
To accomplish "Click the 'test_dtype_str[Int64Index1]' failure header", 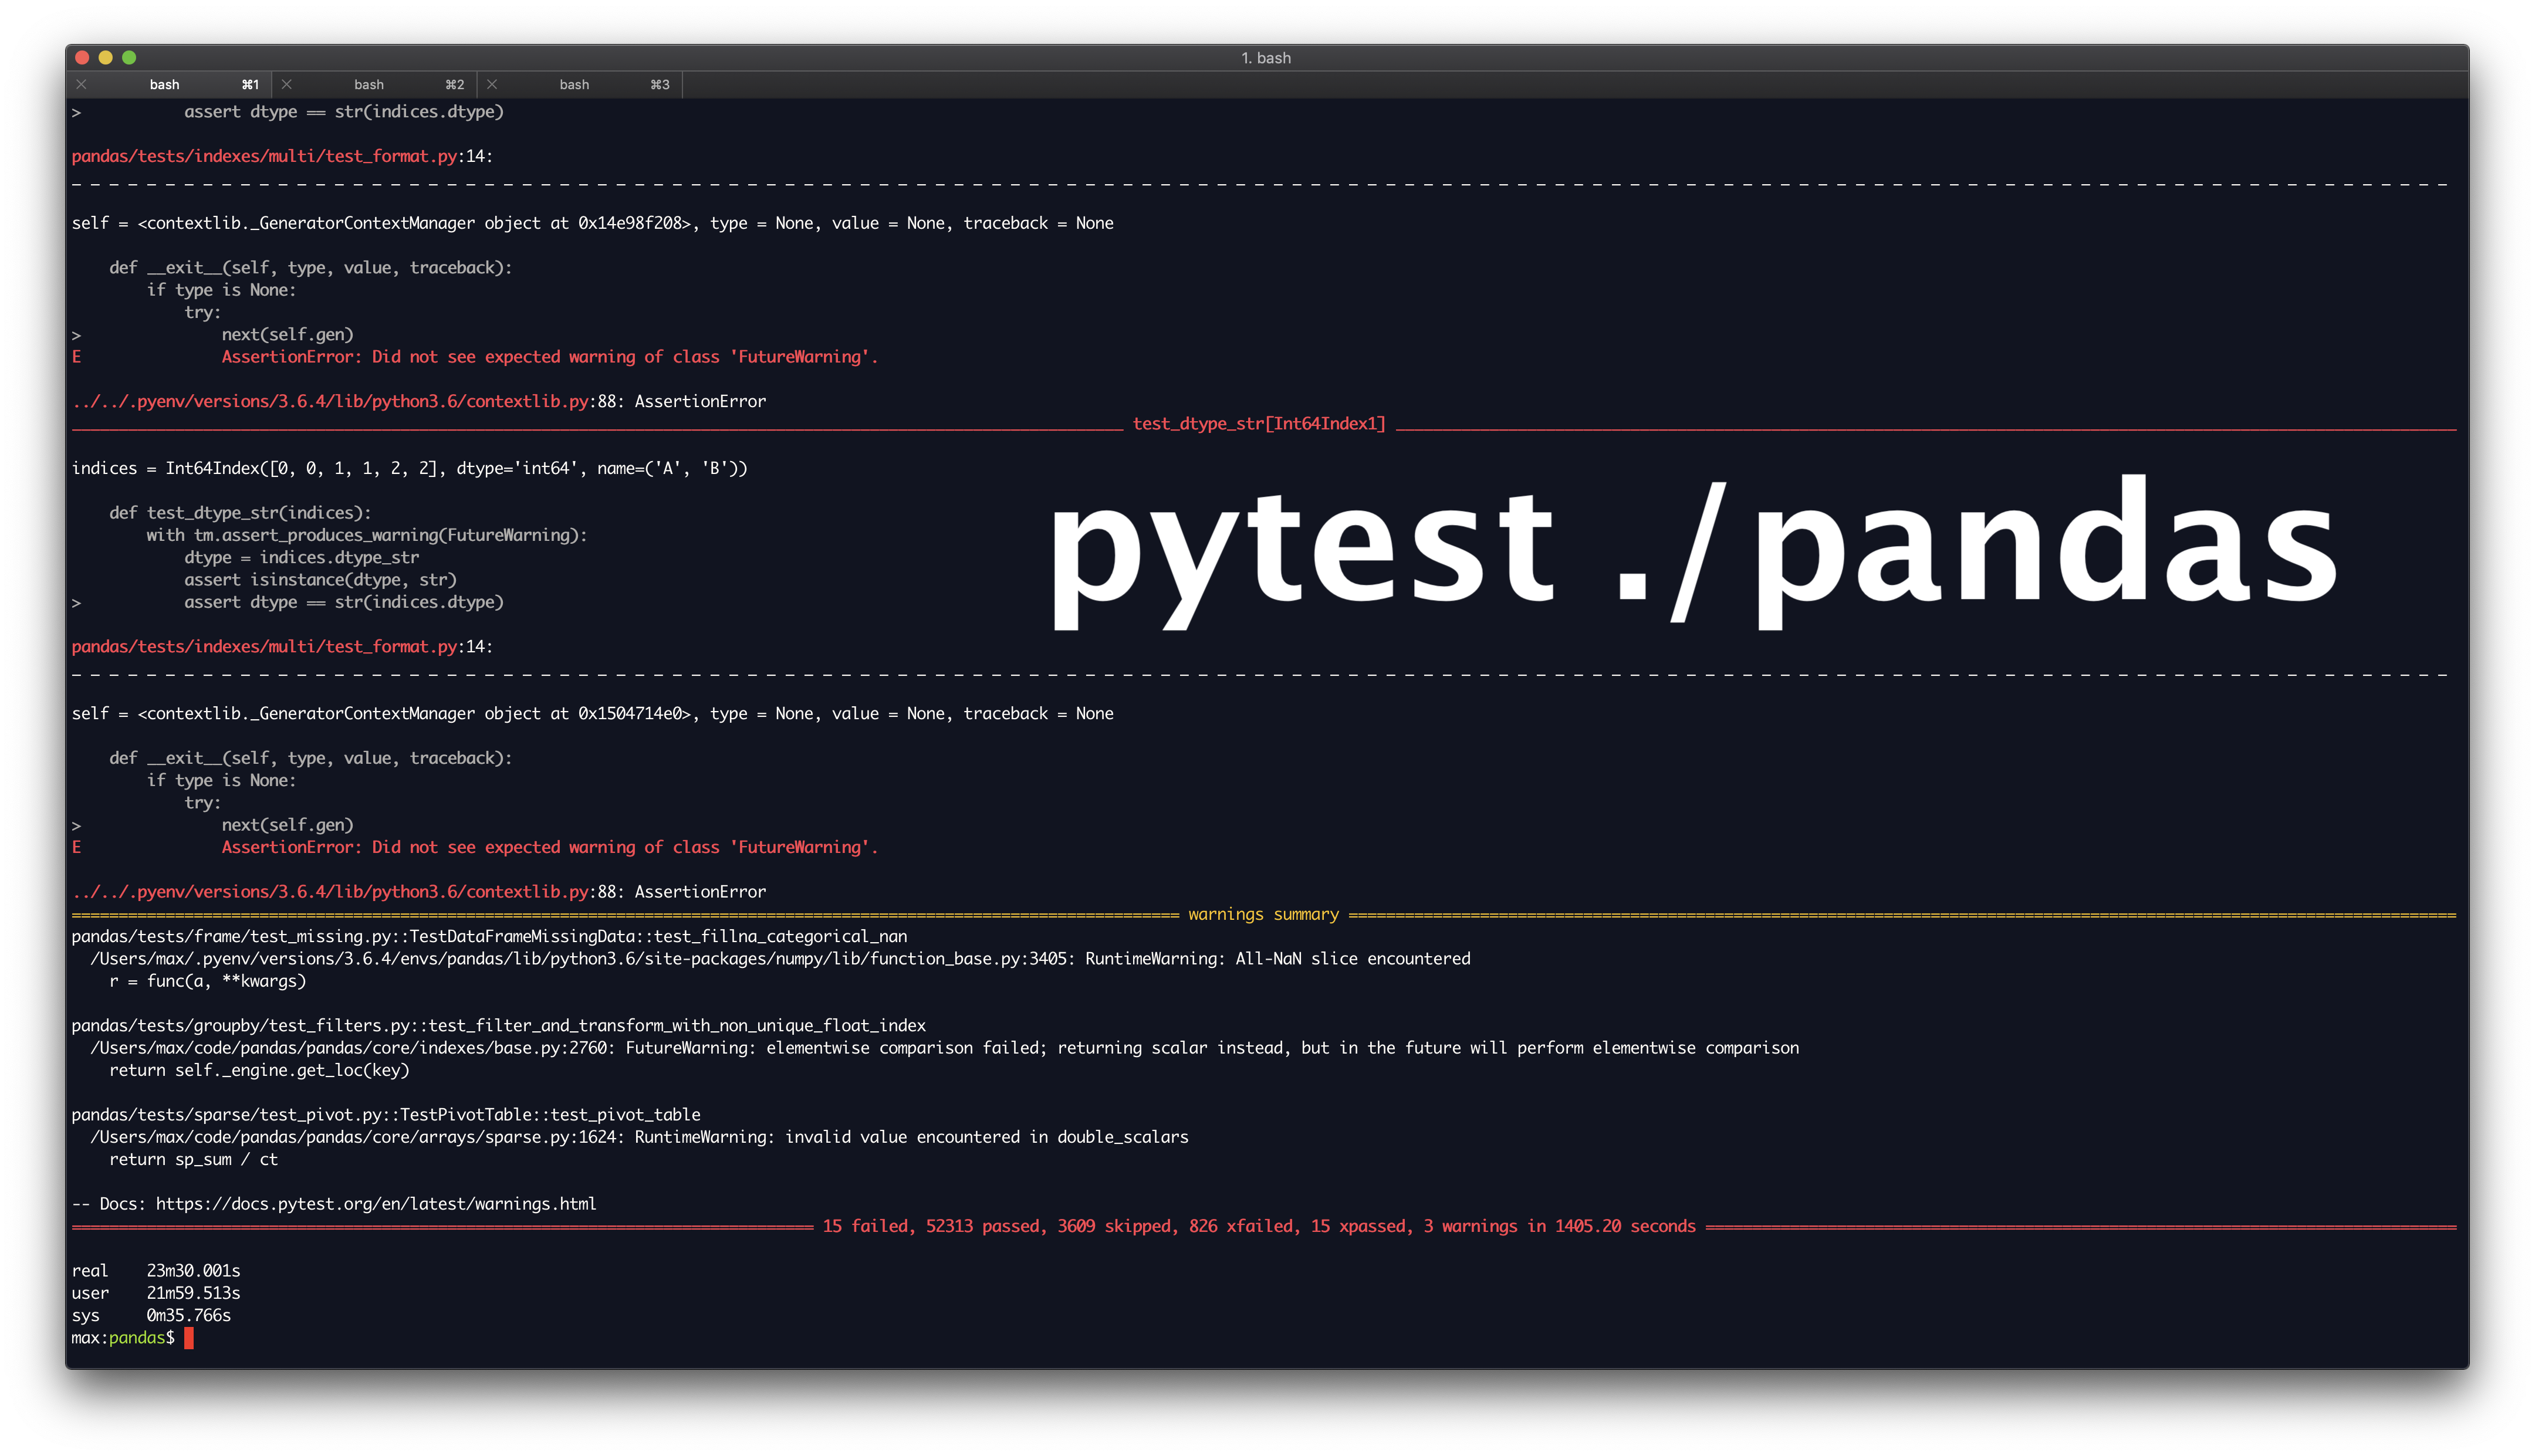I will pos(1259,424).
